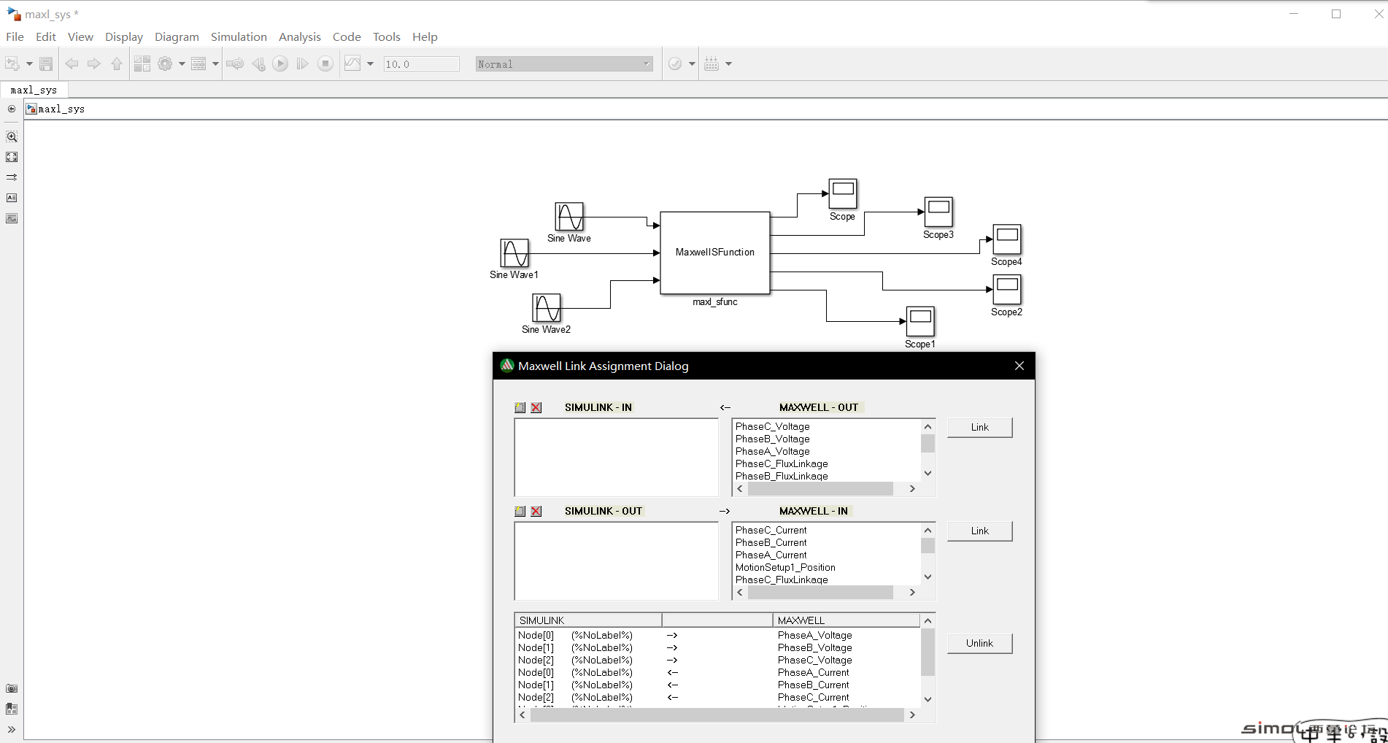
Task: Close the Maxwell Link Assignment Dialog
Action: tap(1019, 366)
